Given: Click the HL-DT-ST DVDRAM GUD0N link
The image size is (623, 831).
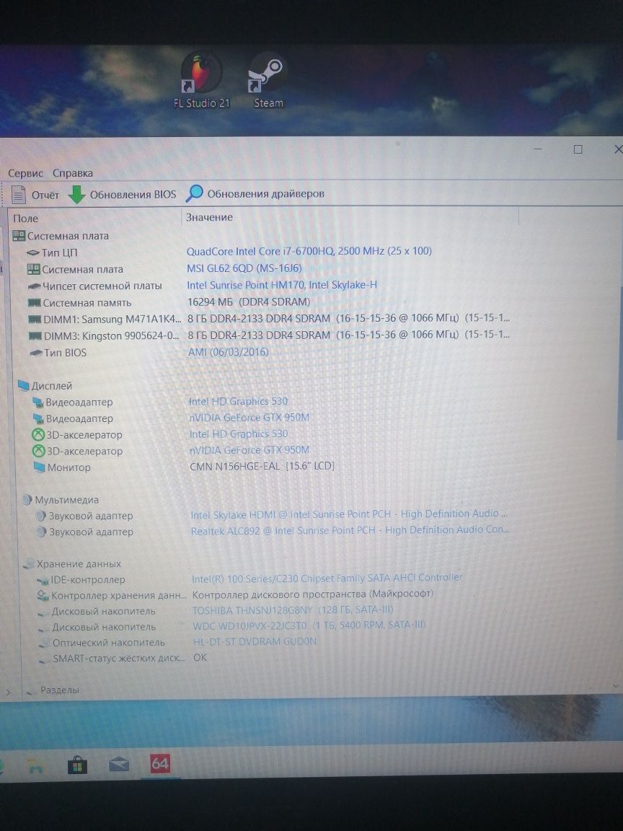Looking at the screenshot, I should click(x=255, y=641).
